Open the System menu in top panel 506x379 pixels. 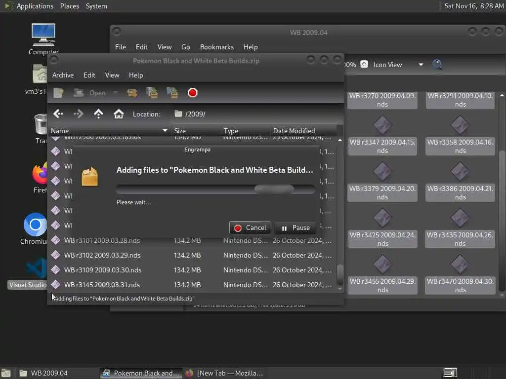coord(96,6)
